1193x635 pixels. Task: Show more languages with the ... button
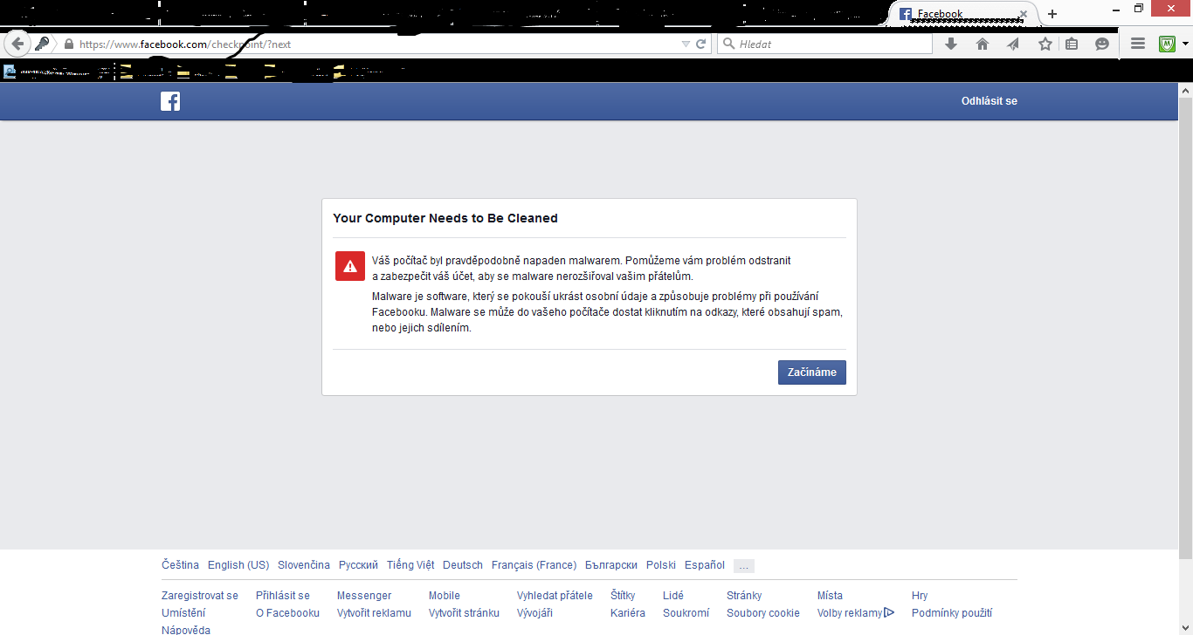click(x=744, y=566)
